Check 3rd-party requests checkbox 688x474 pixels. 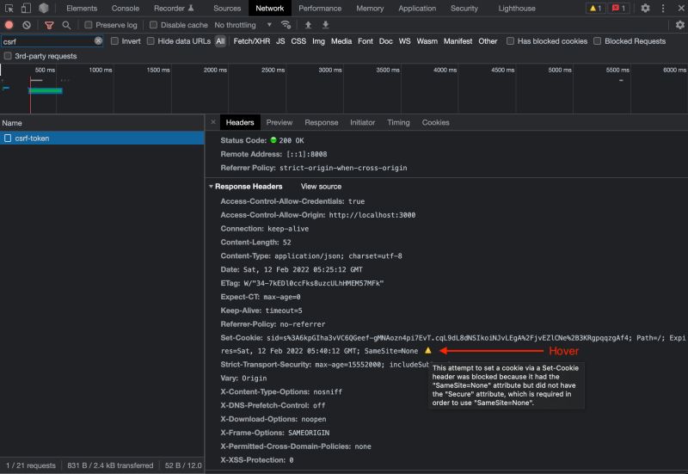pos(8,56)
